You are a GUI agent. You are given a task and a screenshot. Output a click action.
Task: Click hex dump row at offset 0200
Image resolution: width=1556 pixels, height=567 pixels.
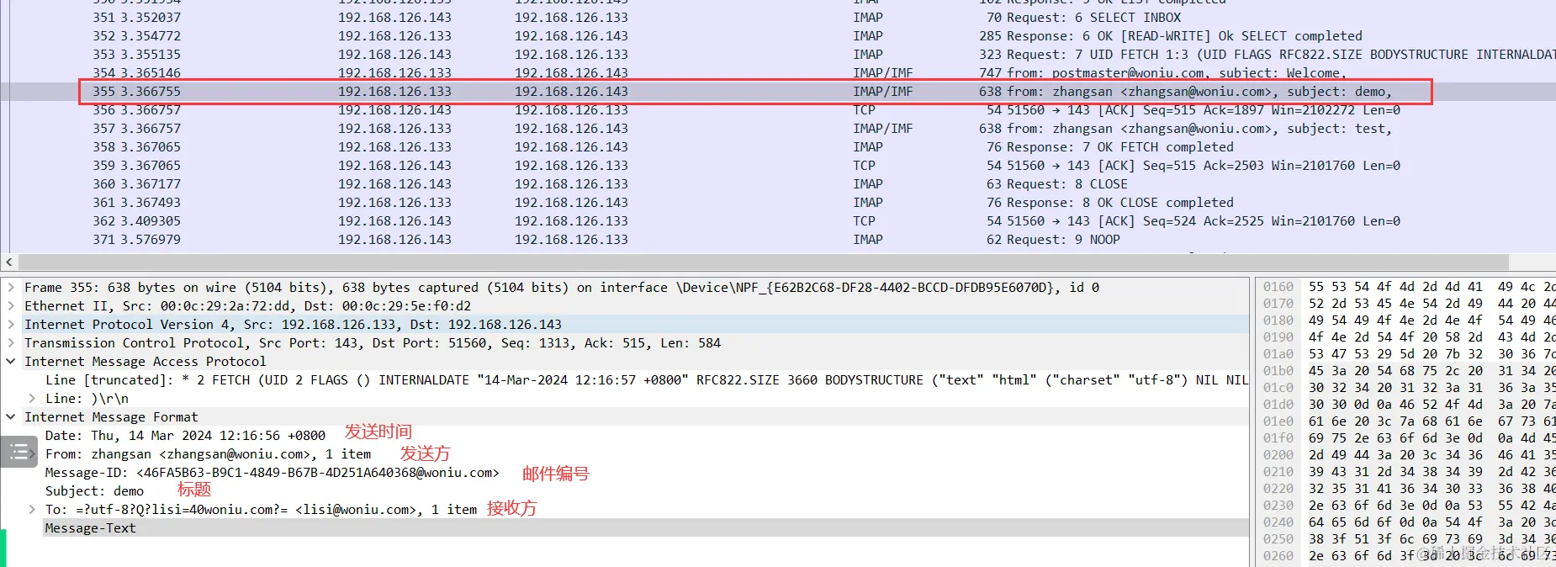(1409, 455)
